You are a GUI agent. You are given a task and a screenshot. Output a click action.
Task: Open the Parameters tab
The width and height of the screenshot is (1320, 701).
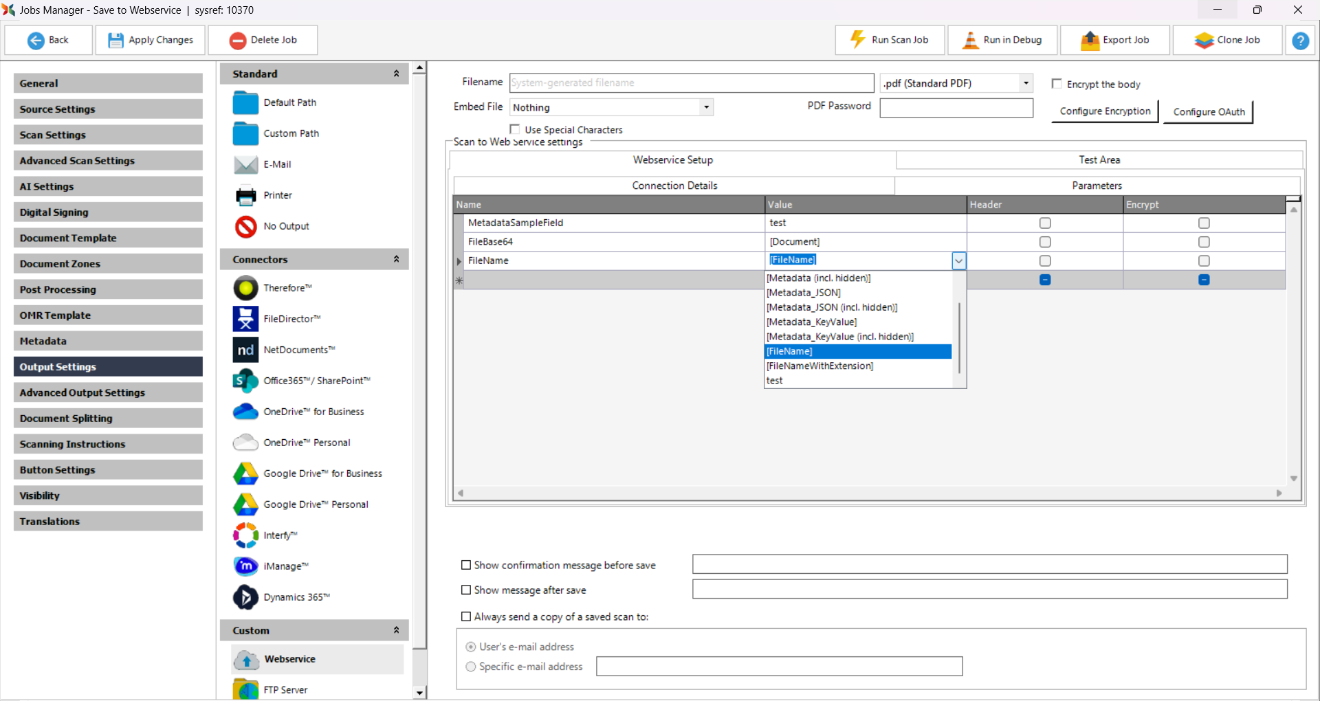point(1097,186)
